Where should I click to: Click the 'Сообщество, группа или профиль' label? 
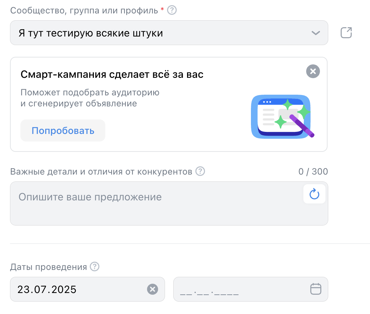click(x=85, y=10)
